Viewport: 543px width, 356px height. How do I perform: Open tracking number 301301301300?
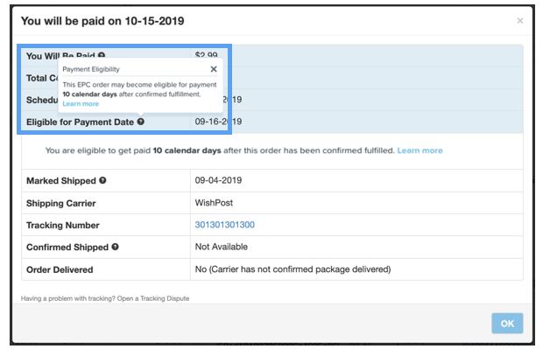pyautogui.click(x=225, y=225)
